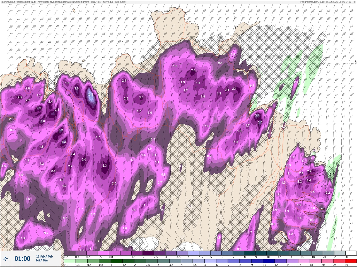Screen dimensions: 357x267
Task: Select the white above-30 swatch in the top scale
Action: (x=351, y=253)
